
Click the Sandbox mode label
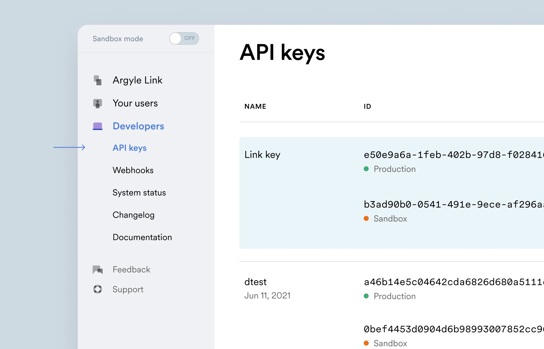click(x=118, y=39)
